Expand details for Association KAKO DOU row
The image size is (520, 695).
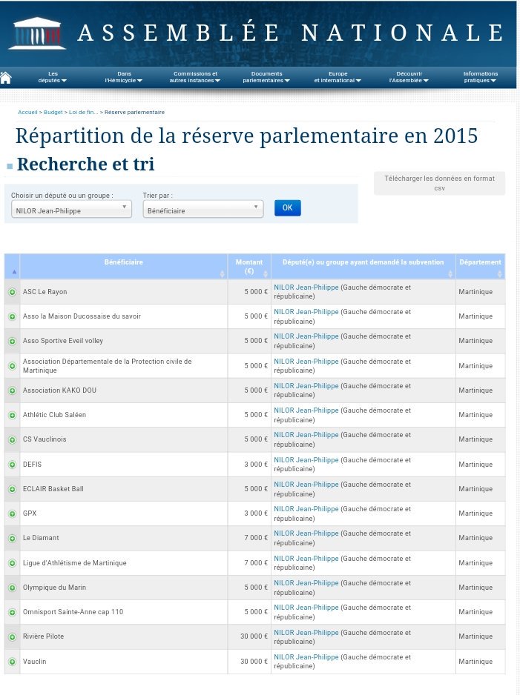point(13,390)
